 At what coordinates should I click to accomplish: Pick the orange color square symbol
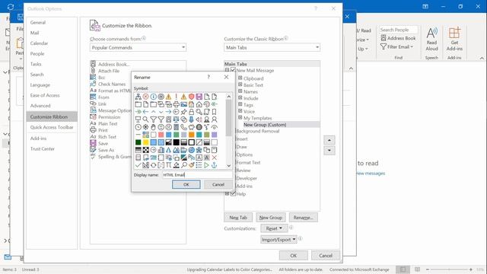point(191,135)
